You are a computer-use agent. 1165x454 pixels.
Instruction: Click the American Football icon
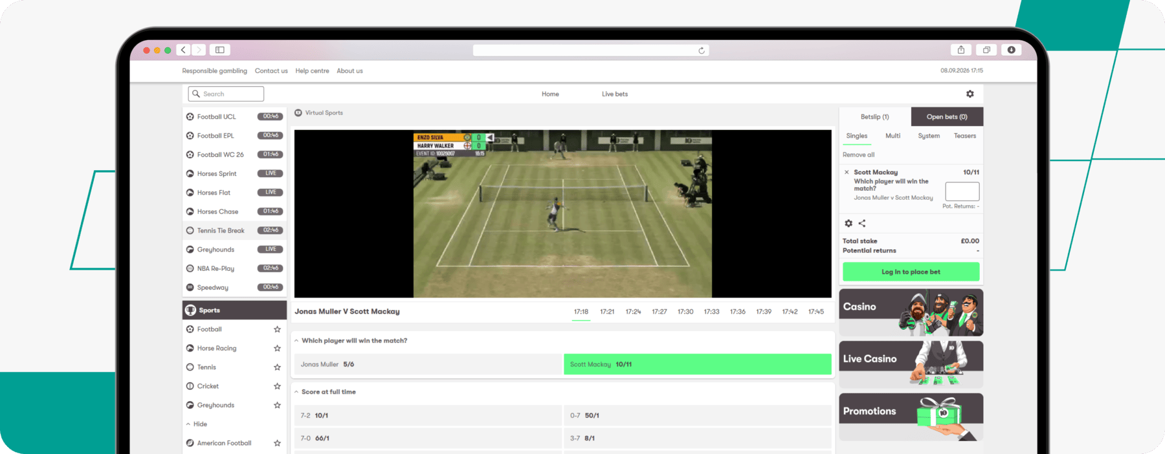point(190,443)
